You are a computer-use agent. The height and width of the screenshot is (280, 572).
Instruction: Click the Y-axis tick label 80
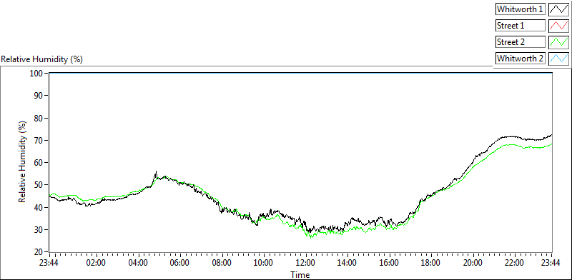38,118
